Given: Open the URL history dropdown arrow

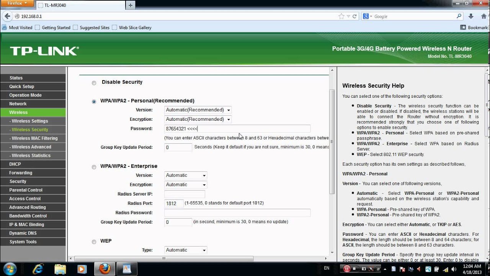Looking at the screenshot, I should click(348, 16).
